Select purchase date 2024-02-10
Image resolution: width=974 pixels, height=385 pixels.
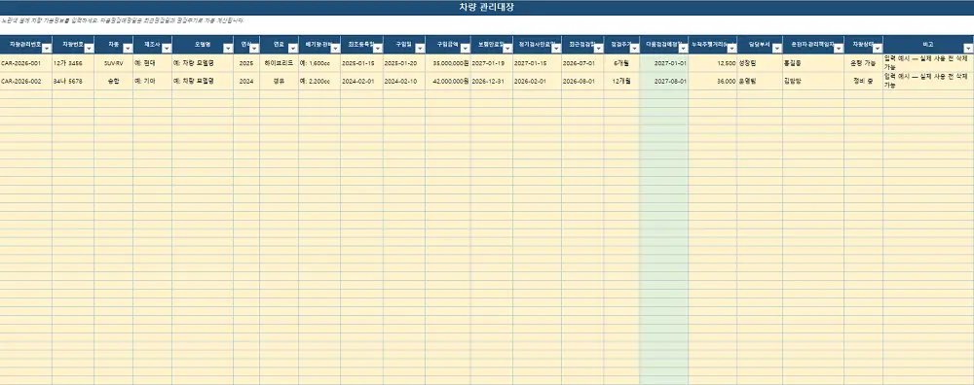click(404, 82)
